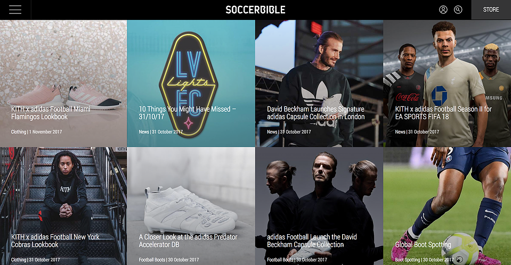
Task: Open KITH x adidas New York Cobras Lookbook
Action: [x=55, y=241]
